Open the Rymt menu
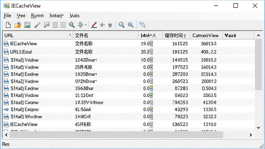265x149 pixels. (x=37, y=16)
